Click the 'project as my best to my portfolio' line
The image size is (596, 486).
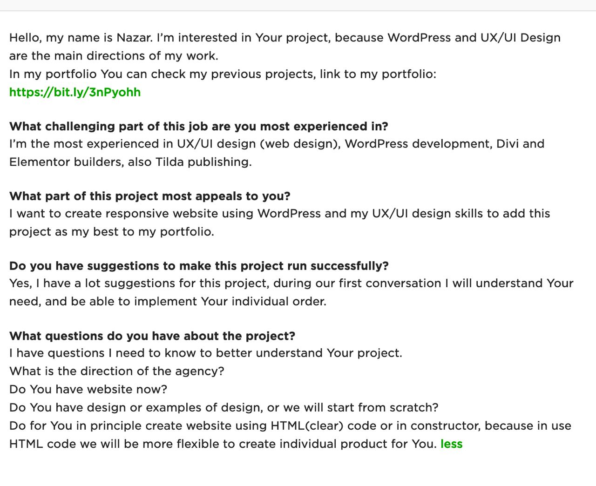(x=112, y=232)
